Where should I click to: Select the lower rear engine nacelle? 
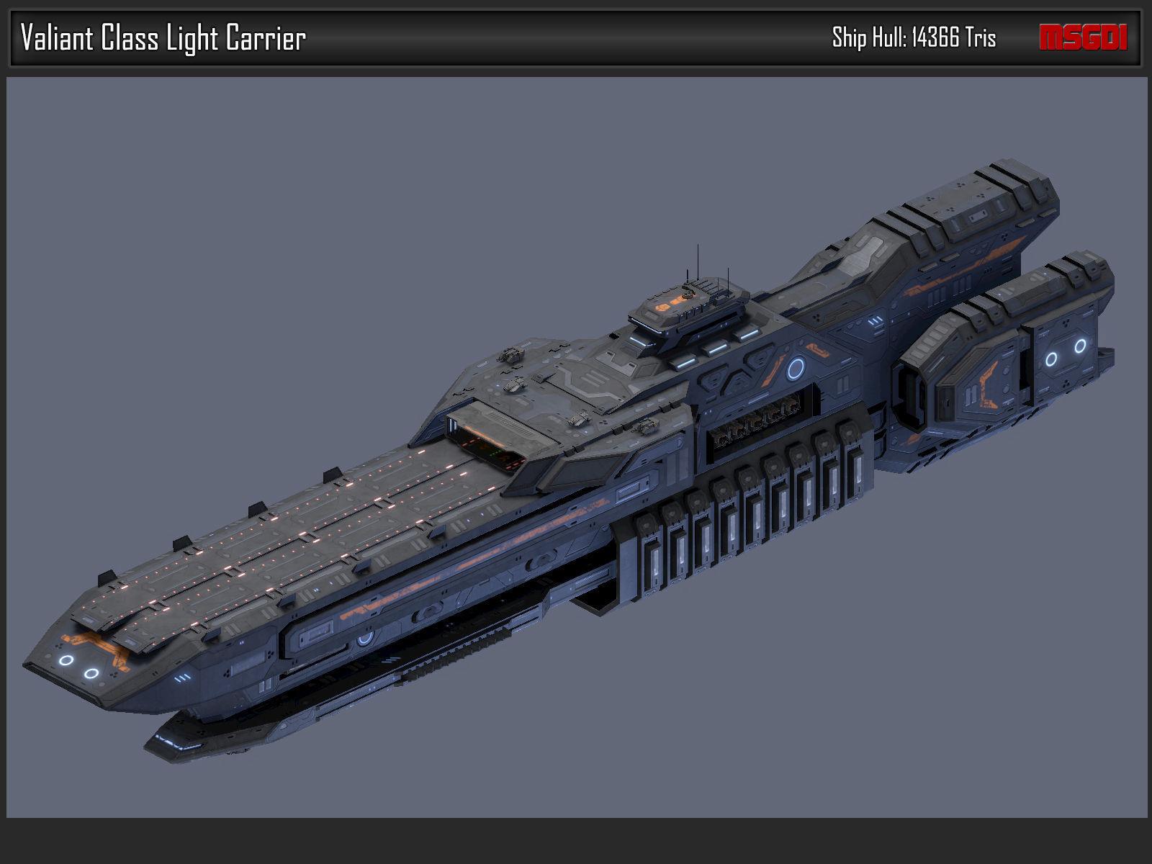coord(1008,338)
